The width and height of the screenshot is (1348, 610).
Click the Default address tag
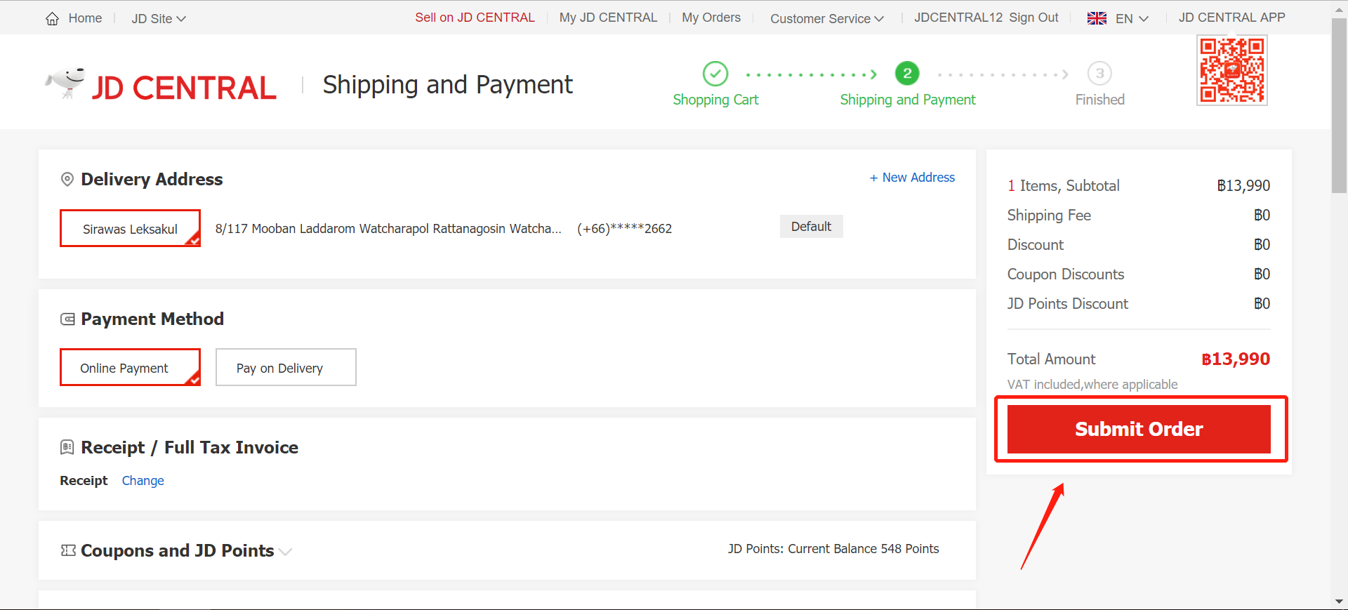click(811, 227)
